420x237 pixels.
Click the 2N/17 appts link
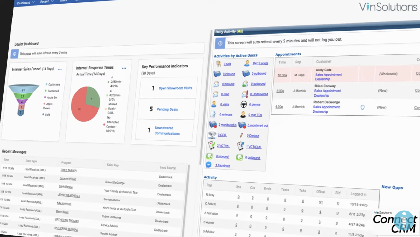[260, 63]
